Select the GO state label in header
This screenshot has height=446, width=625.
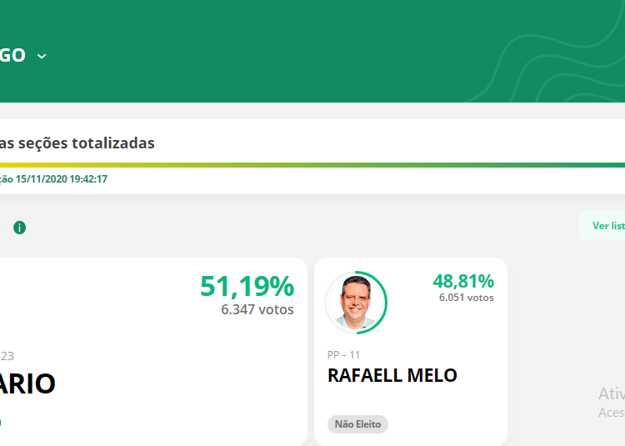pos(12,55)
